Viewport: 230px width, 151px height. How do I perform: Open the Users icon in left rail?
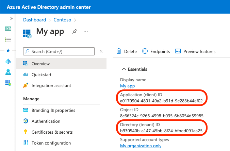click(8, 72)
